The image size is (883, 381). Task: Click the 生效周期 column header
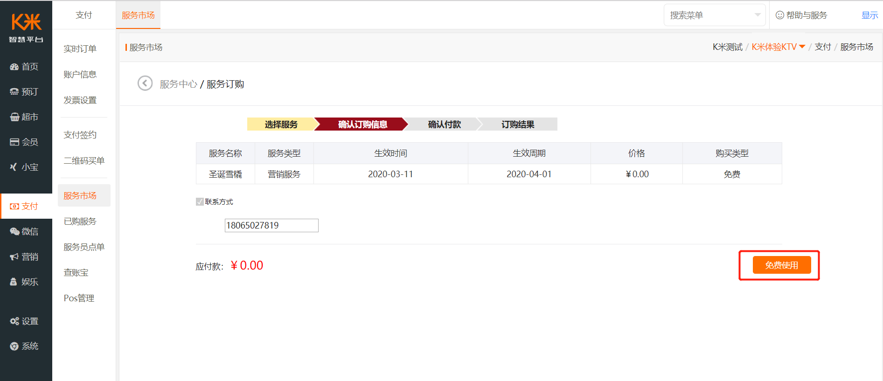click(x=529, y=153)
